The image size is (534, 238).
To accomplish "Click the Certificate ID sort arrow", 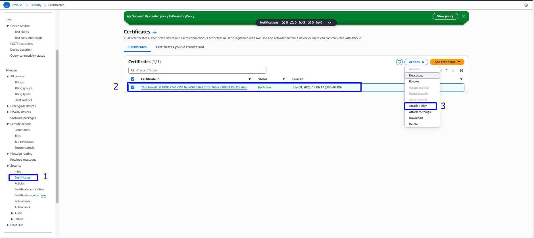I will tap(250, 79).
